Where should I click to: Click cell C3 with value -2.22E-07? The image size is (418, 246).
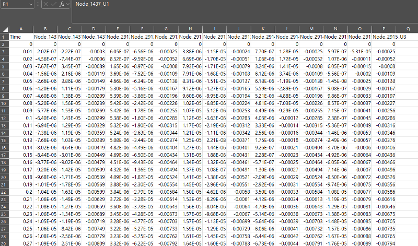tap(69, 52)
